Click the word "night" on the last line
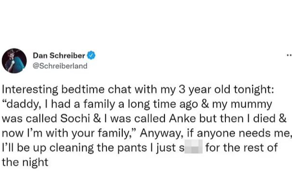The image size is (292, 195). coord(36,162)
